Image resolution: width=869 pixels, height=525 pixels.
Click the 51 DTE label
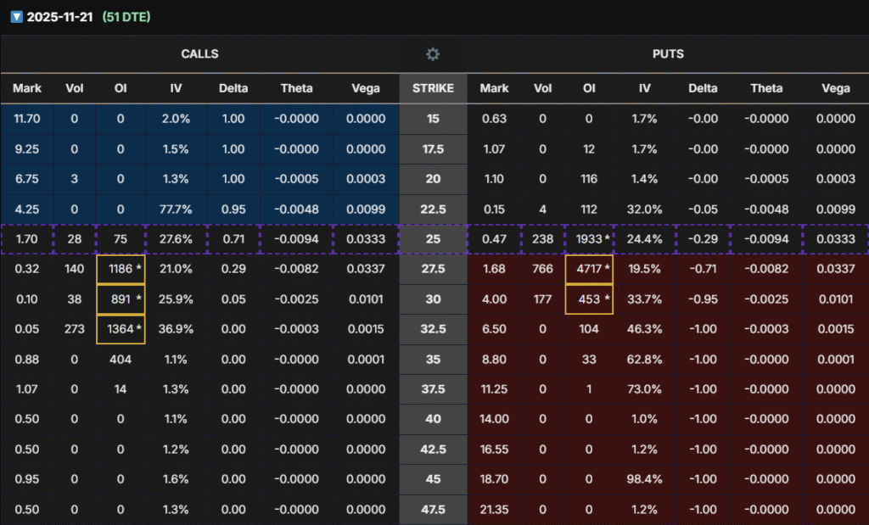pos(126,17)
